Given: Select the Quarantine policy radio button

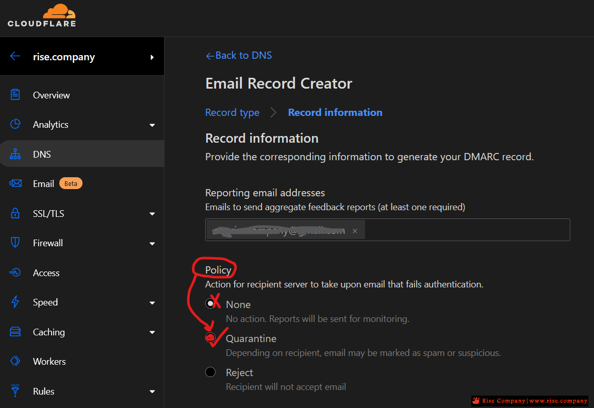Looking at the screenshot, I should click(210, 337).
